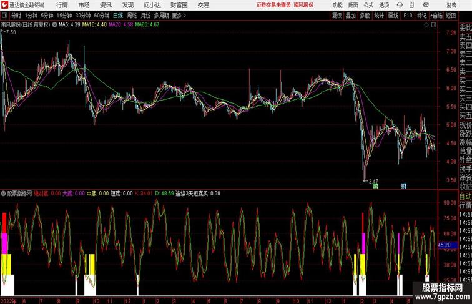Click the 中底: 0.00 indicator value
This screenshot has height=304, width=472.
97,194
